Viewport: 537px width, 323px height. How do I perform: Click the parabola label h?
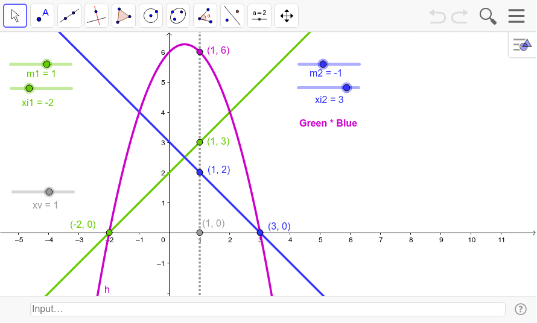(107, 290)
